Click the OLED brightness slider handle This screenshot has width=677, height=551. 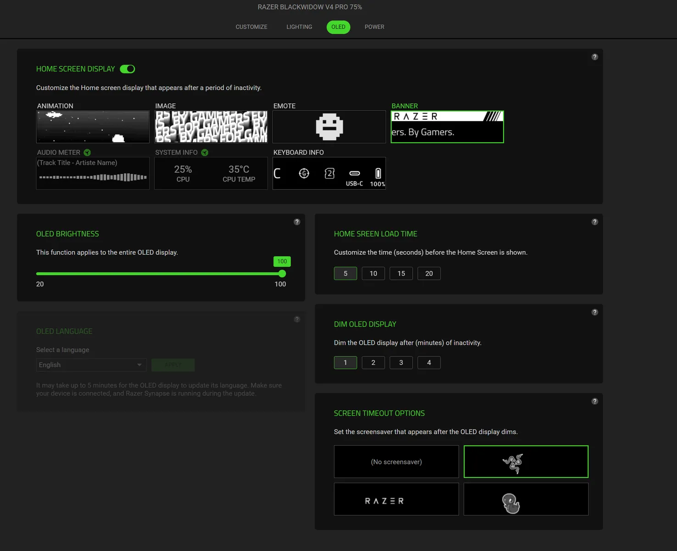[x=282, y=274]
